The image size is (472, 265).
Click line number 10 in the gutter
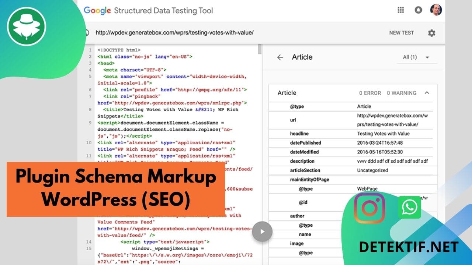coord(88,142)
